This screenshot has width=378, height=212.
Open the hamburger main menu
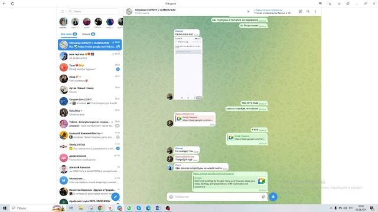(63, 11)
